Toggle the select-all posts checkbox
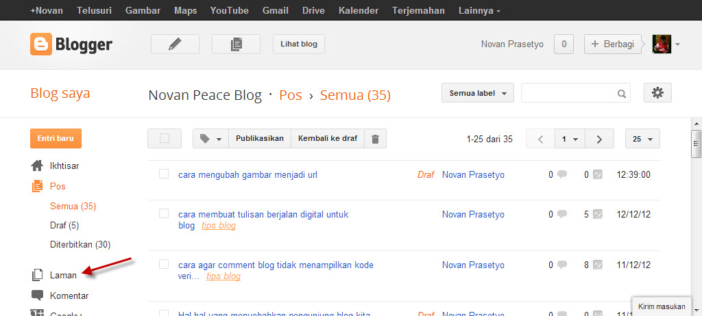The height and width of the screenshot is (316, 702). coord(165,139)
